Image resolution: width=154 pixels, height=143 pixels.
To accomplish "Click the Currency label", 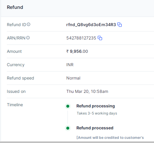I will pos(16,65).
